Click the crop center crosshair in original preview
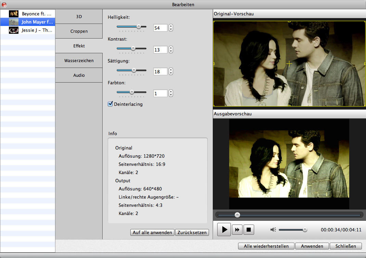Viewport: 366px width, 258px height. click(x=289, y=63)
